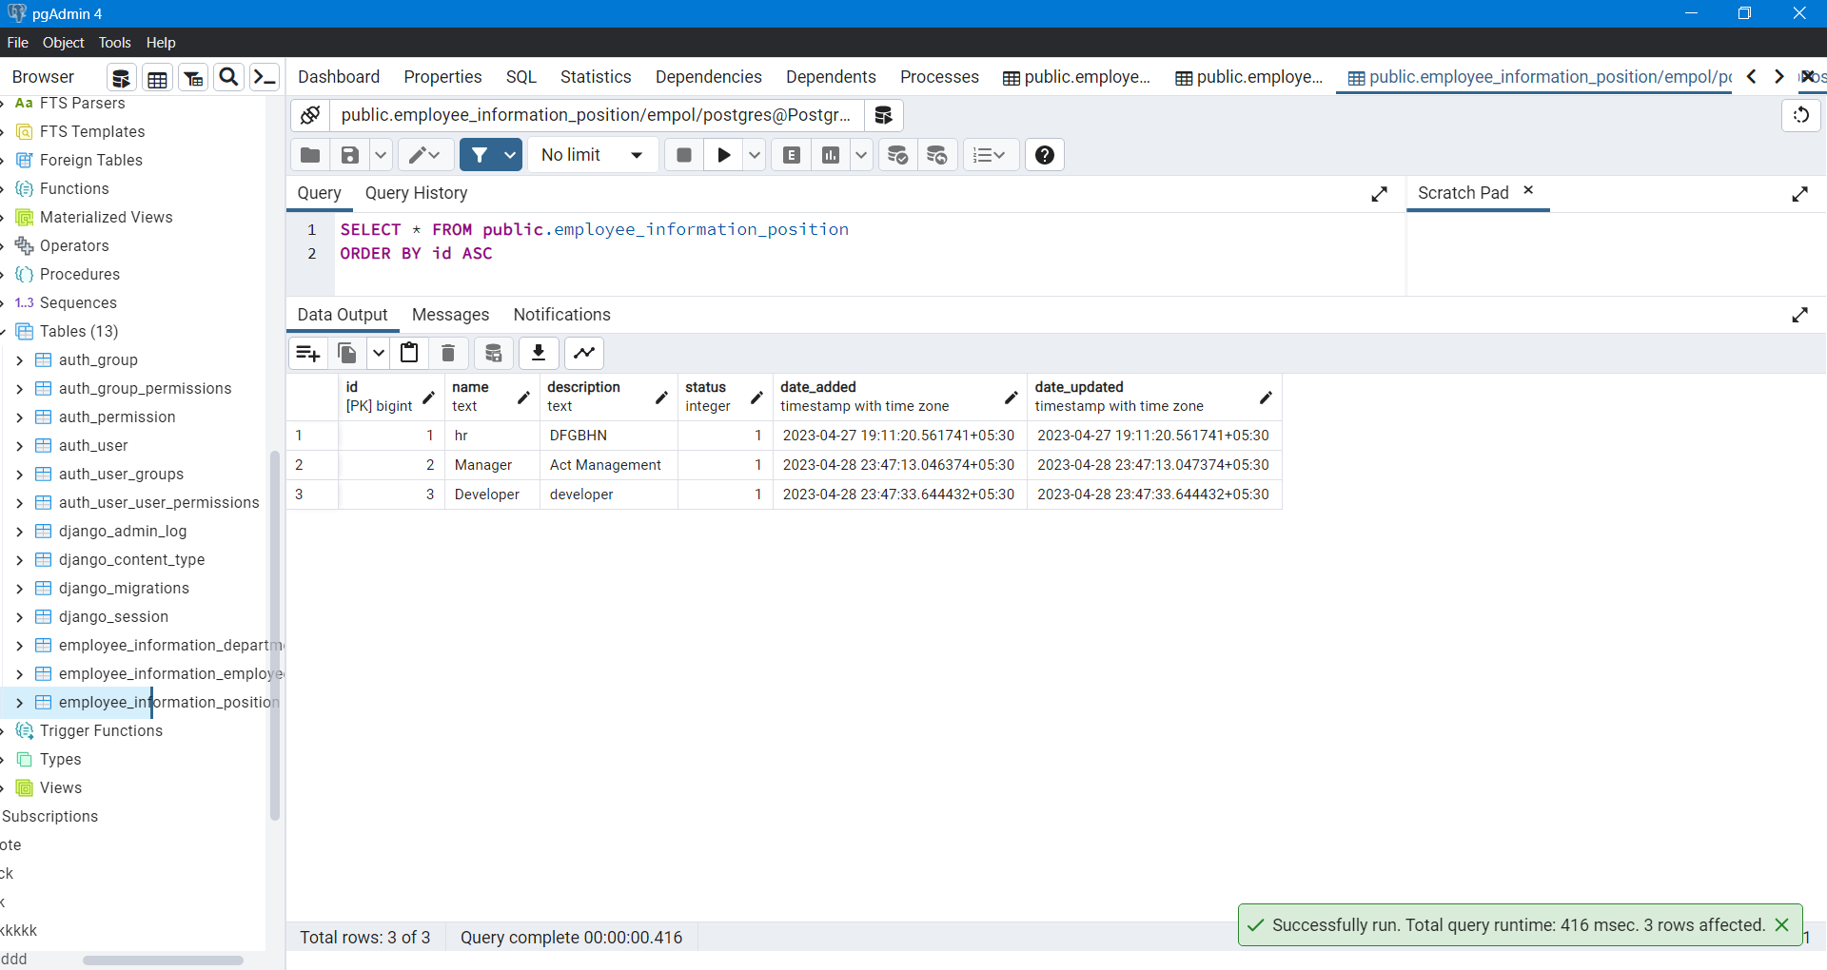Run the query with the Execute button
1827x970 pixels.
coord(724,154)
